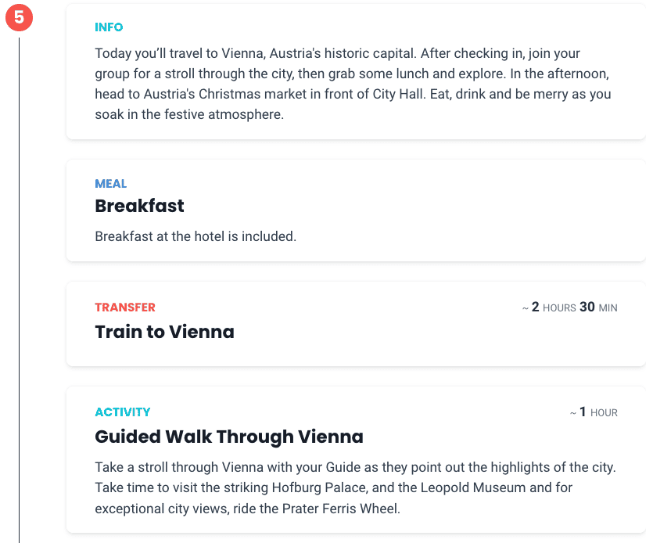This screenshot has width=653, height=543.
Task: Select the Vienna info paragraph text
Action: pos(353,84)
